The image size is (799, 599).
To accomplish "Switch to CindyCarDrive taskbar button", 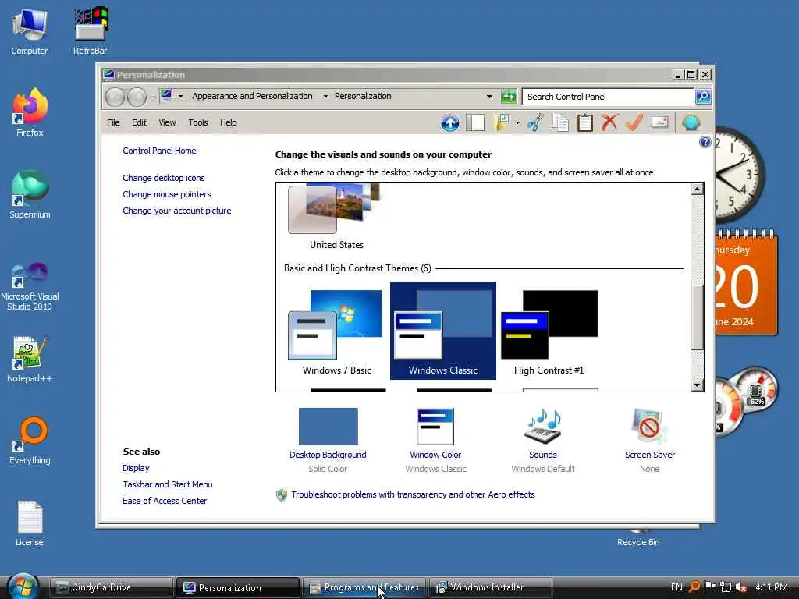I will tap(111, 587).
